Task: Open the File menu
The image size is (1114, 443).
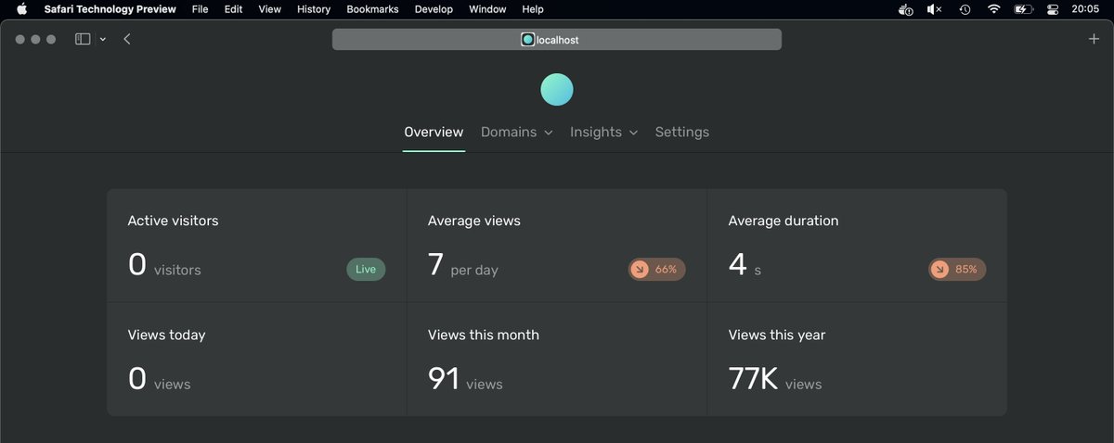Action: click(x=200, y=9)
